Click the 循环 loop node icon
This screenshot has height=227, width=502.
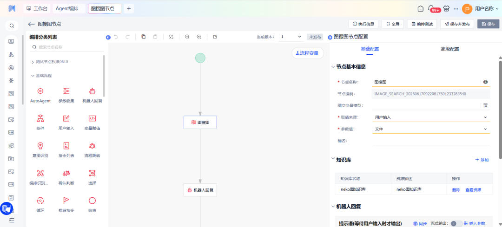[x=40, y=201]
